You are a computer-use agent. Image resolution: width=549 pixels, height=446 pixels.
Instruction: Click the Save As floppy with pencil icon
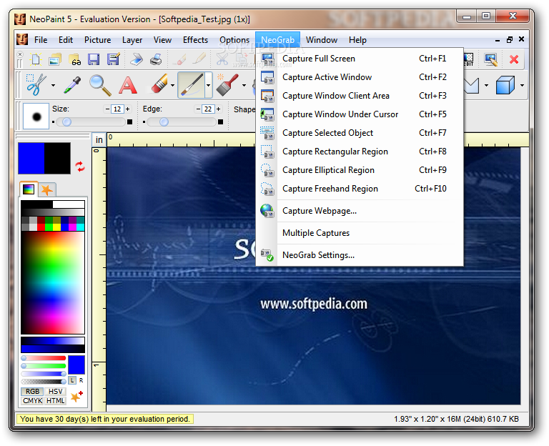(x=114, y=59)
